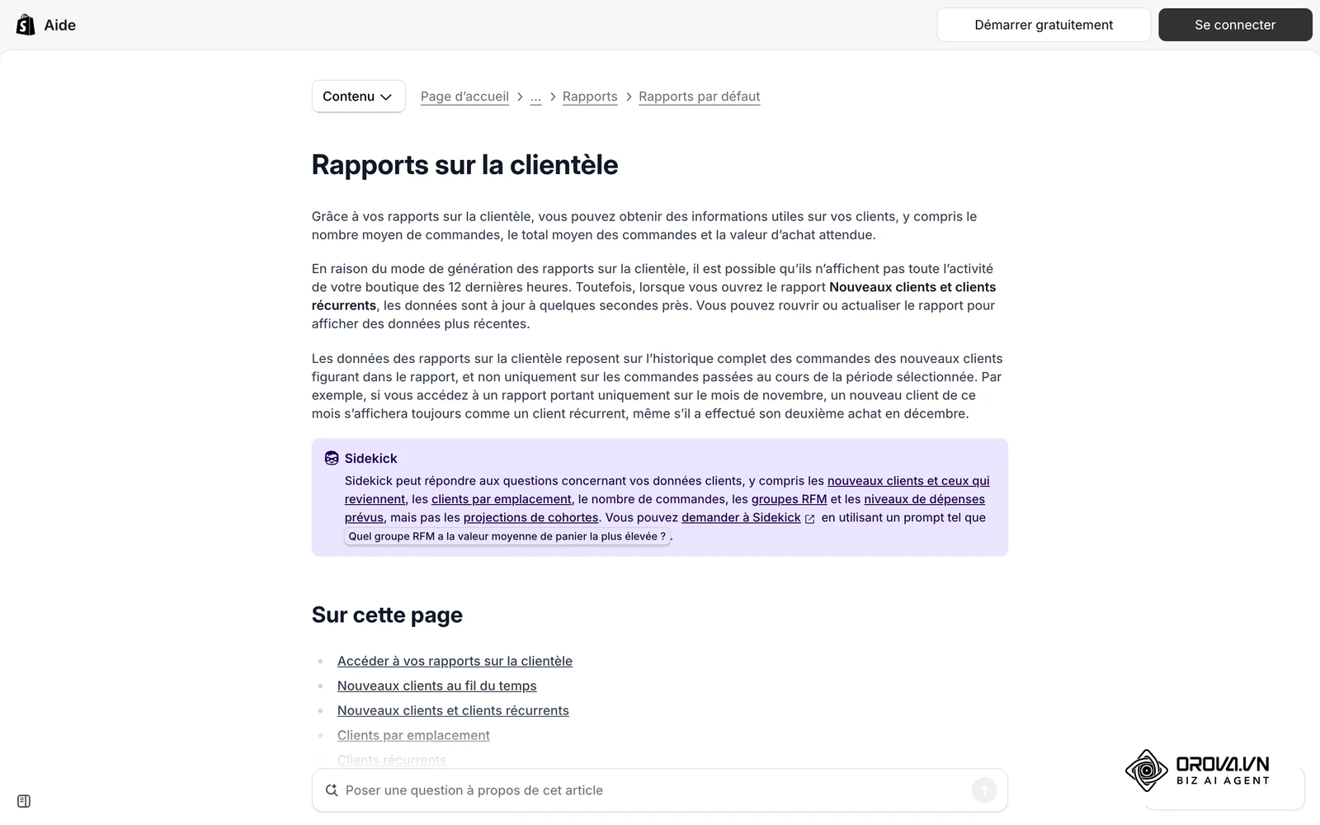Viewport: 1320px width, 825px height.
Task: Open the Rapports par défaut breadcrumb
Action: pos(700,97)
